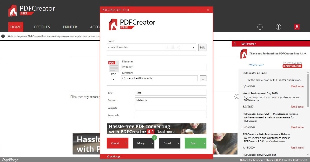The height and width of the screenshot is (162, 310).
Task: Click the info circle icon
Action: tap(278, 27)
